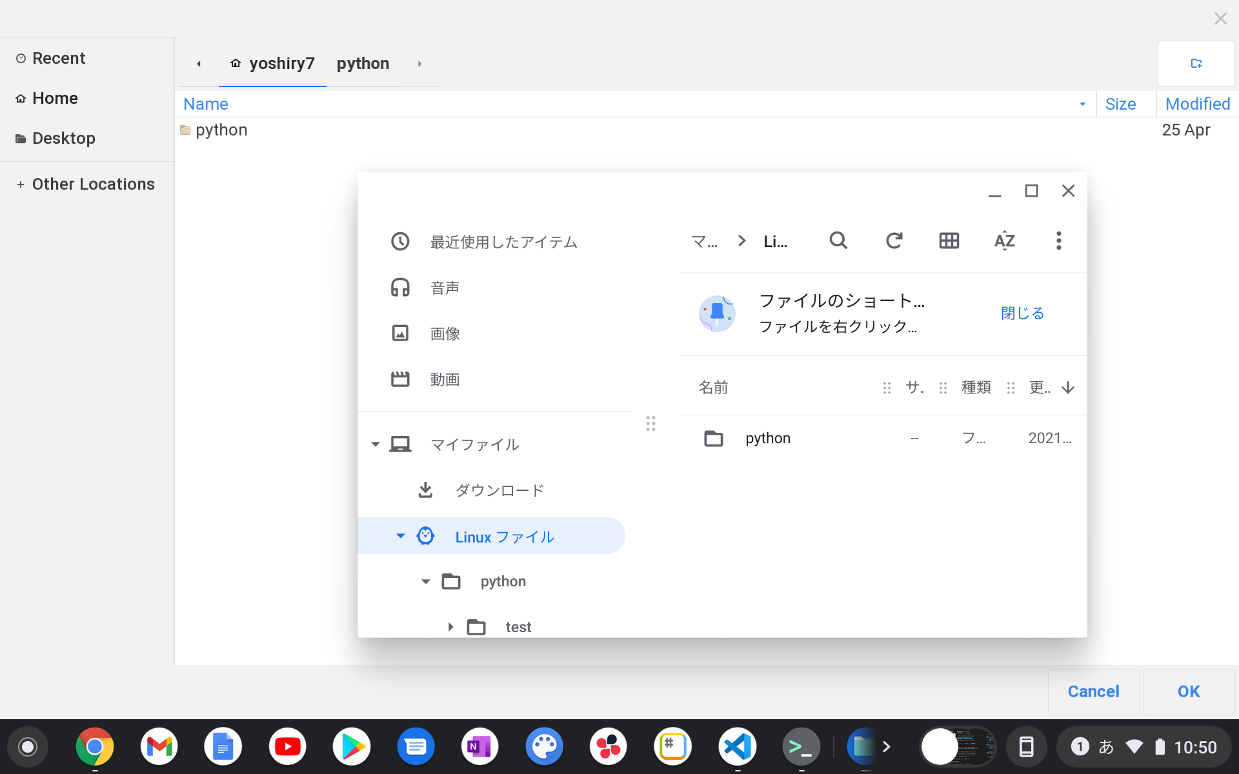Launch VS Code from the shelf
The height and width of the screenshot is (774, 1239).
click(x=737, y=746)
